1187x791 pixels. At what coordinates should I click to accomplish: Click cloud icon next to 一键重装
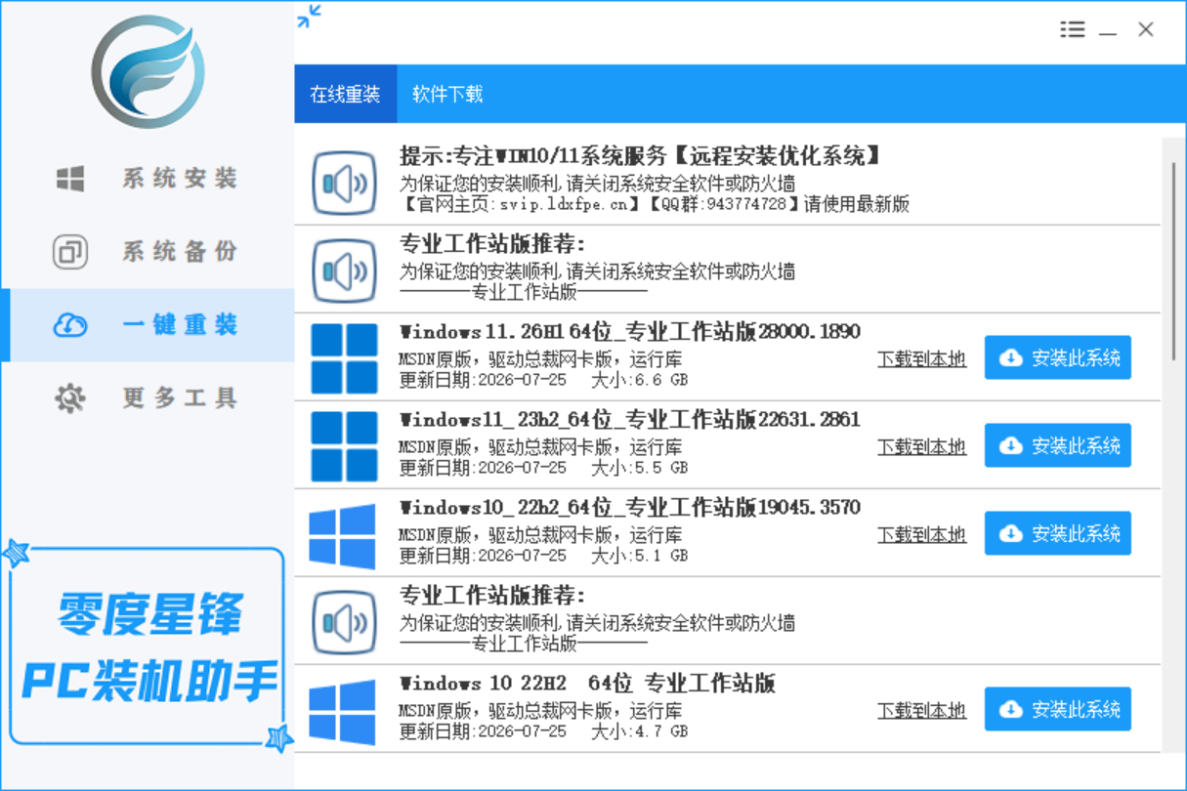tap(70, 325)
